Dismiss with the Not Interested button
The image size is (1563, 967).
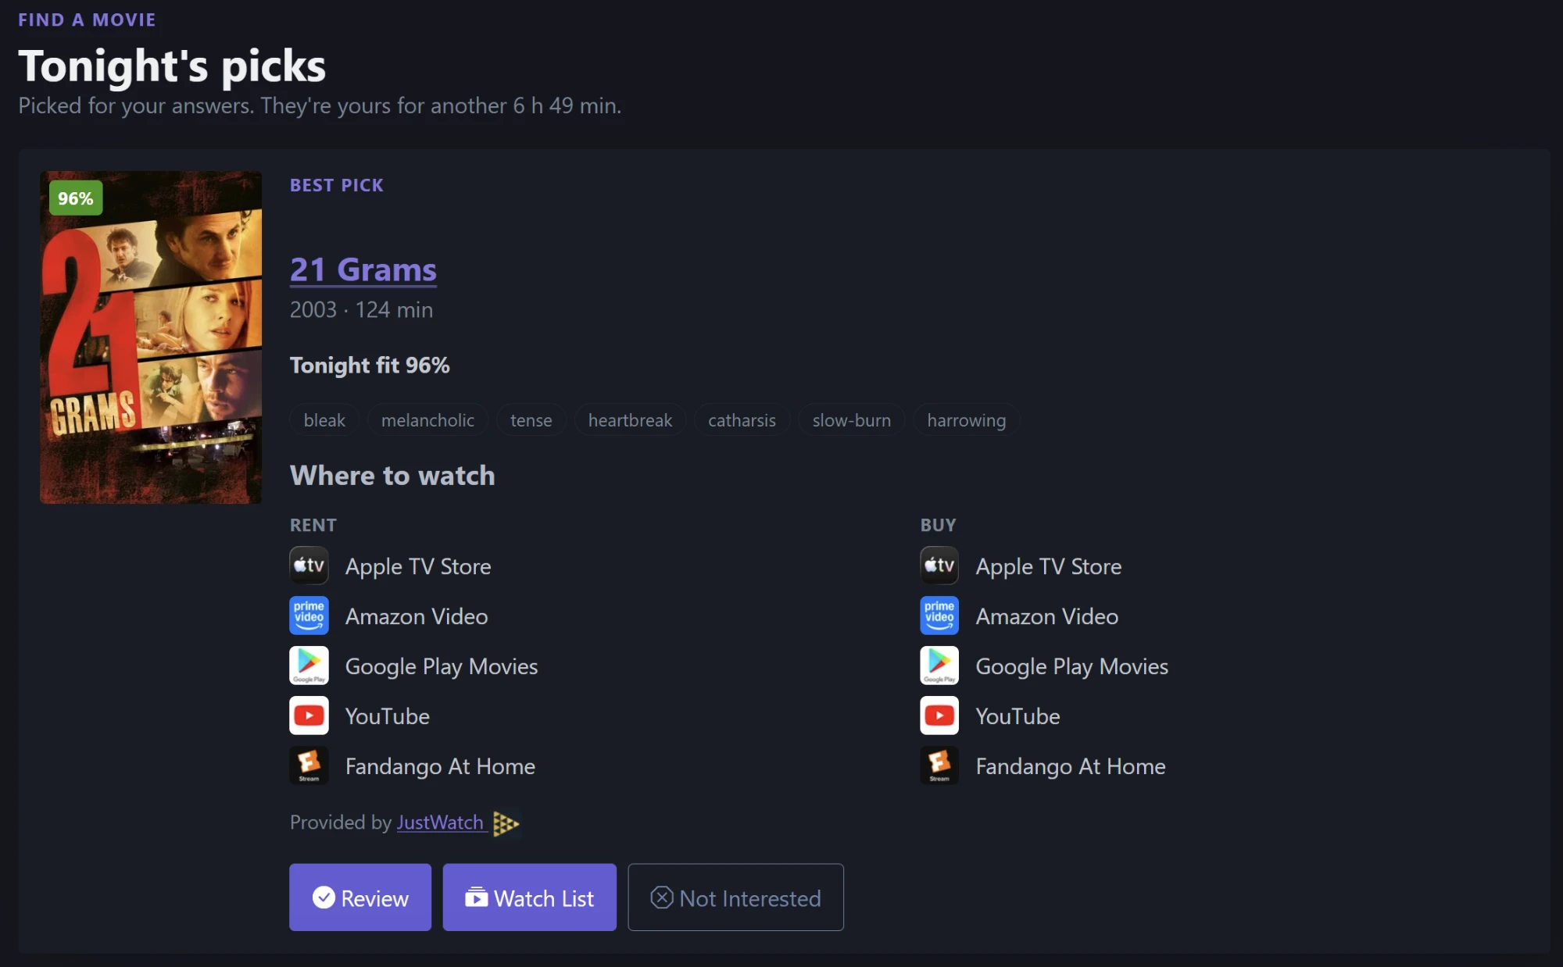[735, 897]
